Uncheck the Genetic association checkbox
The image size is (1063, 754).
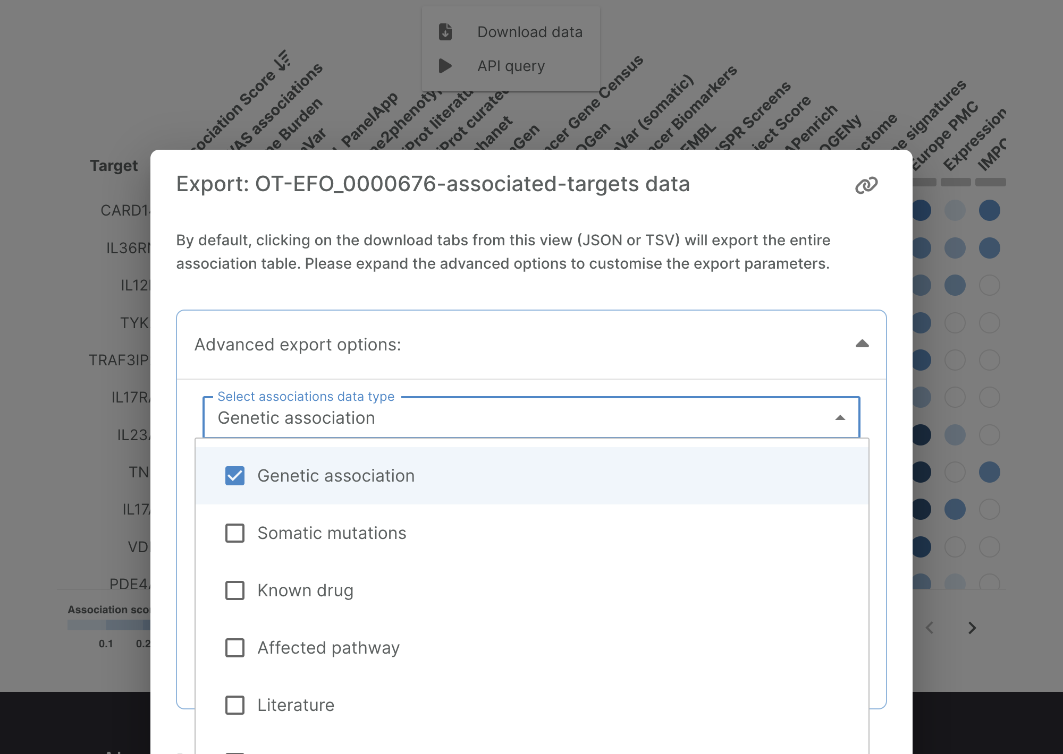pyautogui.click(x=235, y=476)
